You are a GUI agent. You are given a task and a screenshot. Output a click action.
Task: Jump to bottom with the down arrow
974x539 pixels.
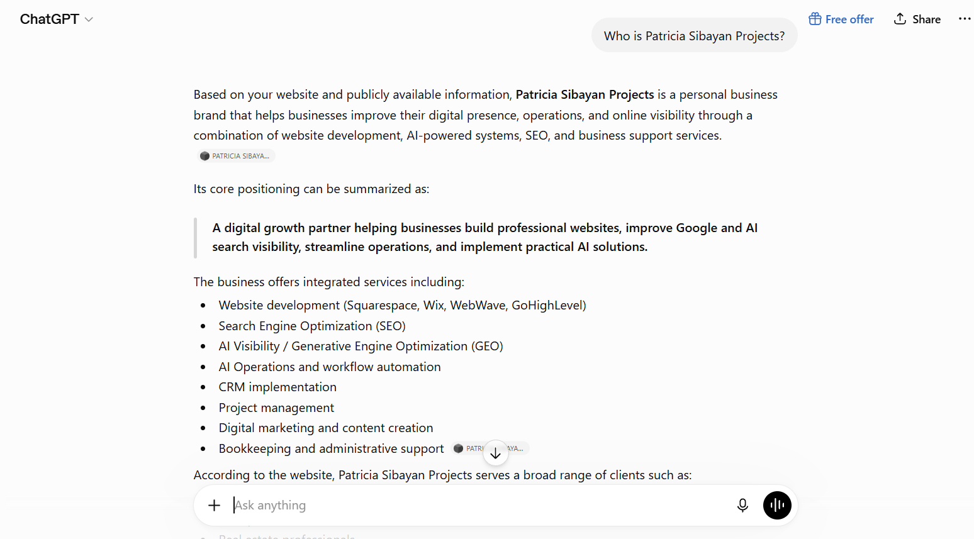(496, 453)
